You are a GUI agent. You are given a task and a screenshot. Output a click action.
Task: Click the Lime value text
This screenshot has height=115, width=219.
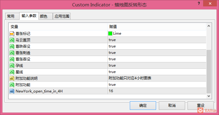coord(117,33)
